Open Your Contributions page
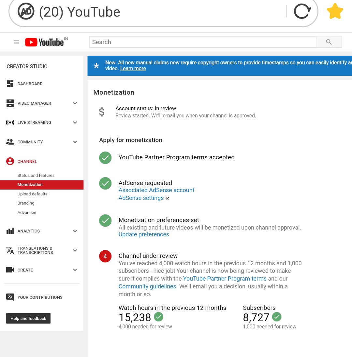Screen dimensions: 352x357 click(40, 297)
